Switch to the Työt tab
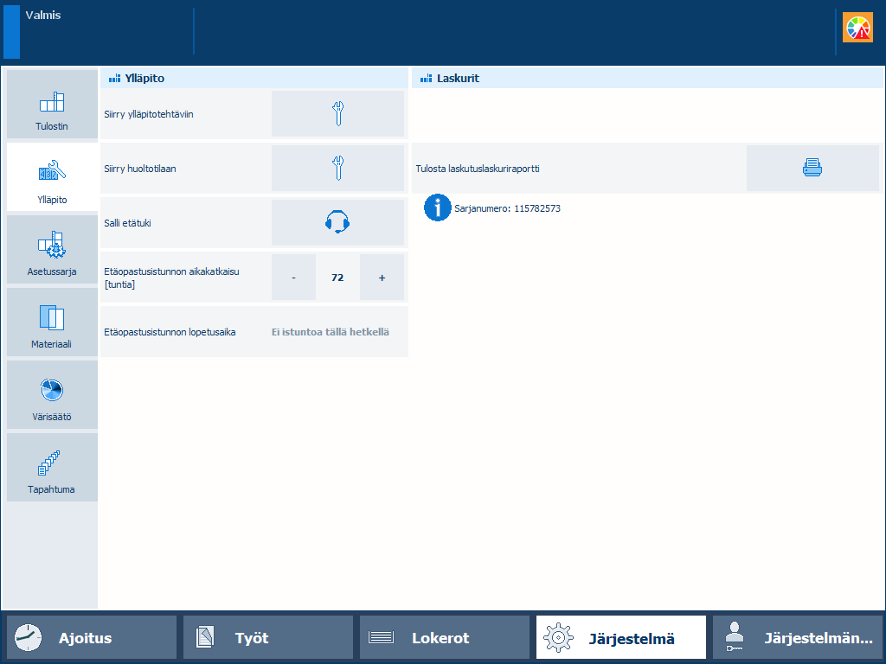Image resolution: width=886 pixels, height=664 pixels. tap(268, 638)
